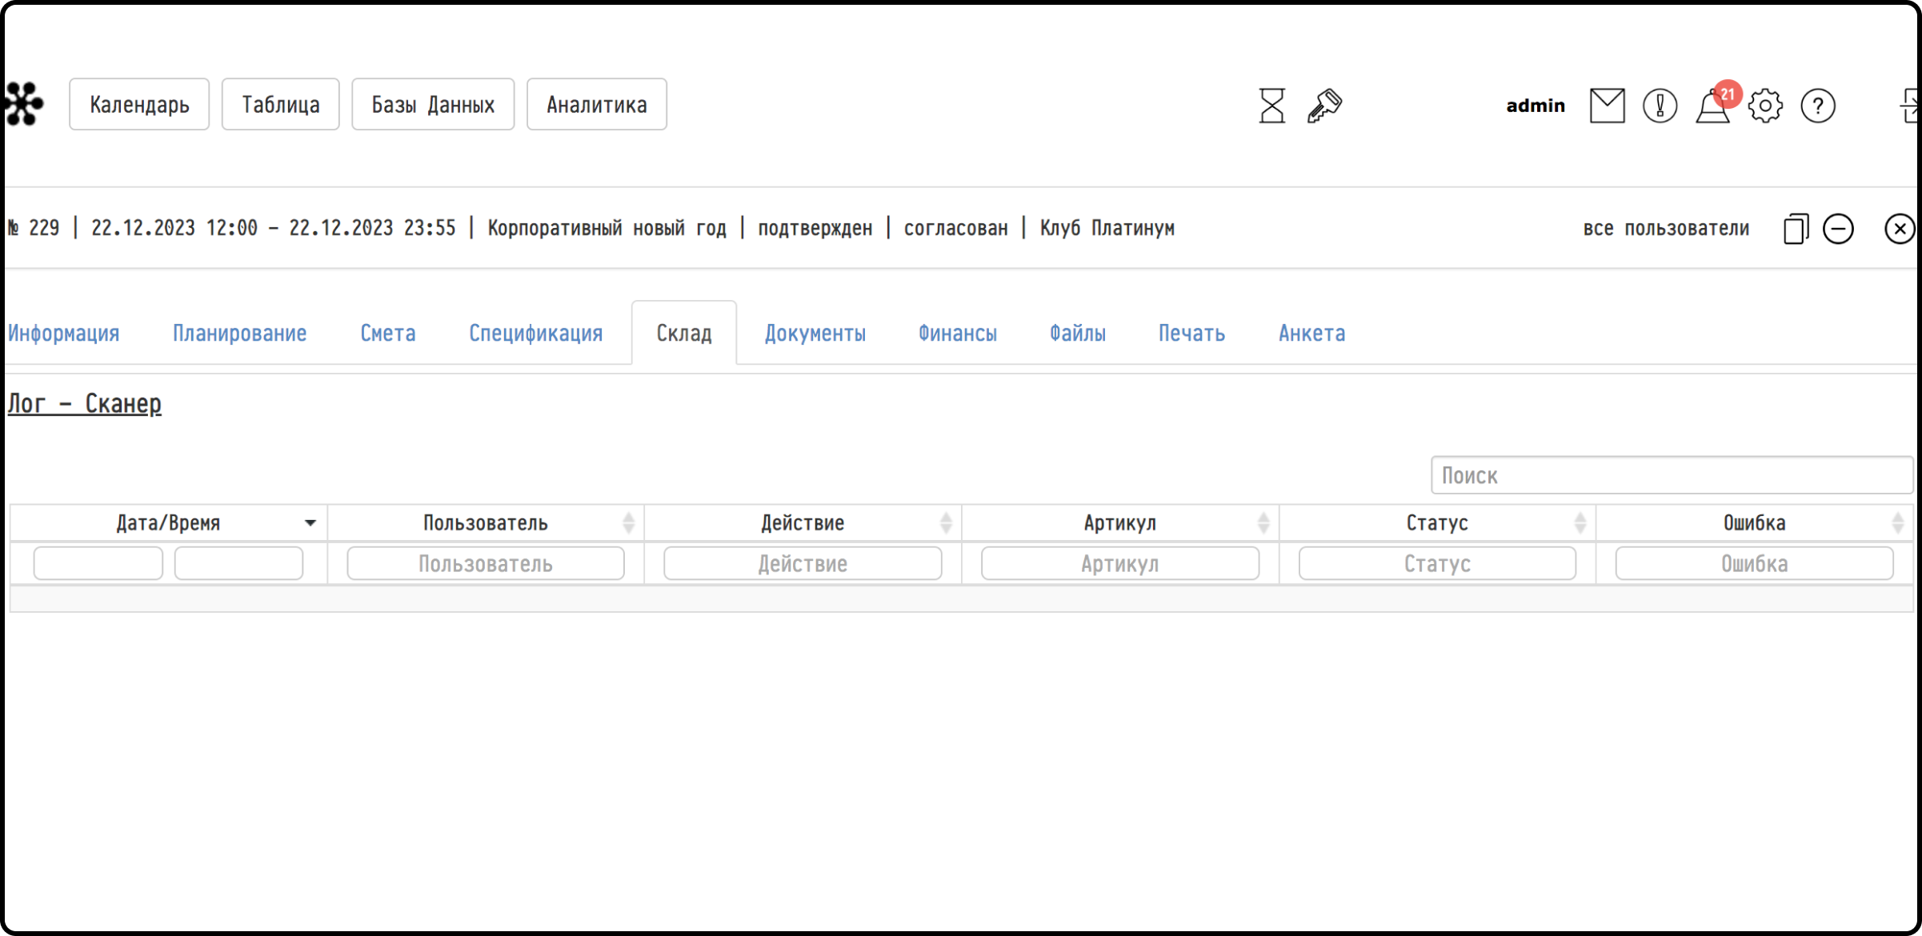Screen dimensions: 1922x936
Task: Open the exclamation alert icon
Action: pyautogui.click(x=1660, y=106)
